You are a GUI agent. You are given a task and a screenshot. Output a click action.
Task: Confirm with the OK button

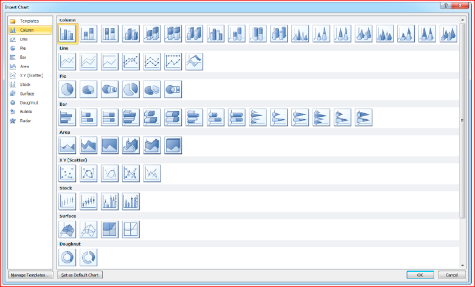click(x=420, y=275)
